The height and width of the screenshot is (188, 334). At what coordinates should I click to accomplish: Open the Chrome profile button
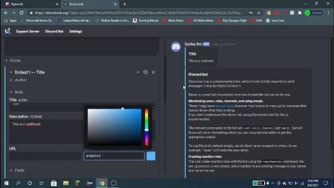(x=314, y=13)
